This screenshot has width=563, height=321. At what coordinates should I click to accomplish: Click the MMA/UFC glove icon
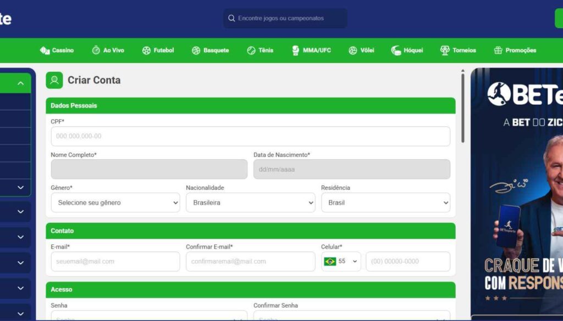pyautogui.click(x=296, y=50)
